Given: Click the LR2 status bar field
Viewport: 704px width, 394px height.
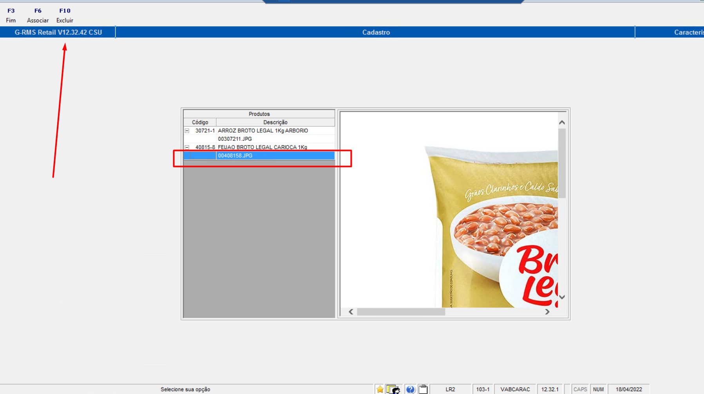Looking at the screenshot, I should tap(450, 389).
